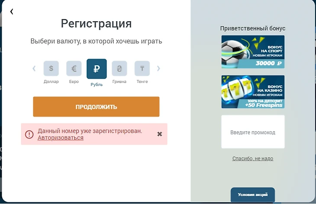Click the Тенге label under currency
The width and height of the screenshot is (316, 204).
pos(142,82)
